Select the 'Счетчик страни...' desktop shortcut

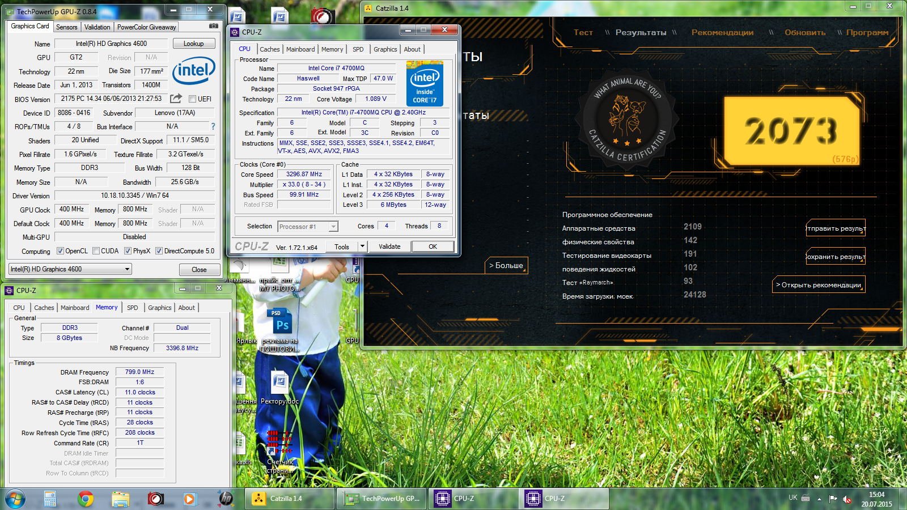279,451
